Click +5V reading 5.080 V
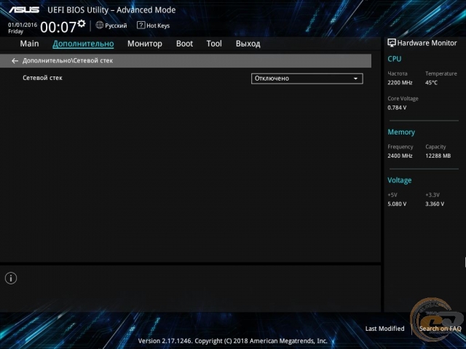 pos(397,204)
